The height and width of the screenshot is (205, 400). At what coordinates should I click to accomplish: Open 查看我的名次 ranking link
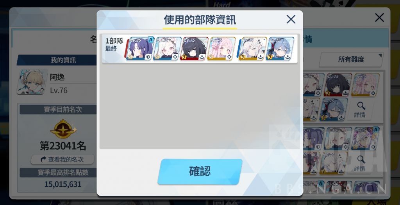[63, 159]
